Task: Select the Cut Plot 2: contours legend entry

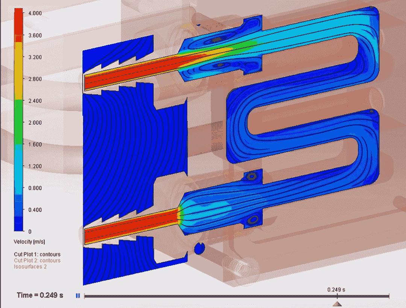Action: tap(37, 260)
